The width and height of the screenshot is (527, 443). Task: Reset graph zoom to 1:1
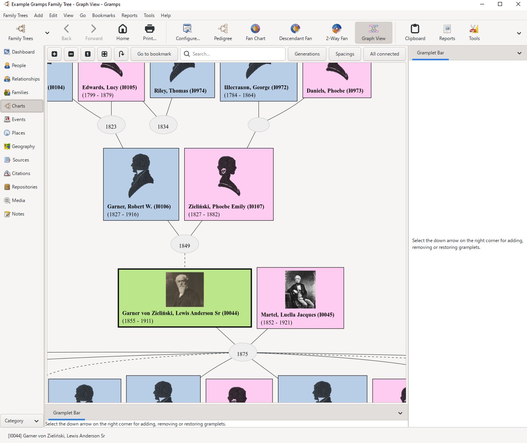click(88, 54)
